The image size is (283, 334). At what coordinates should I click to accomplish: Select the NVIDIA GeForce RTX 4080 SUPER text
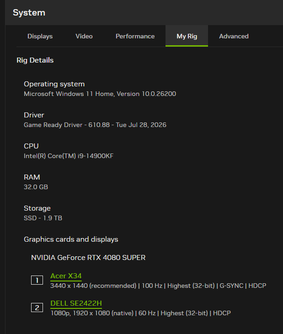(x=88, y=258)
